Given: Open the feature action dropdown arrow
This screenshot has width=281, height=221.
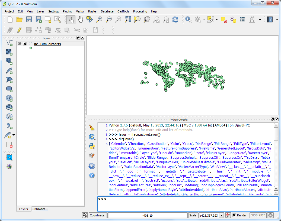Looking at the screenshot, I should coord(204,19).
